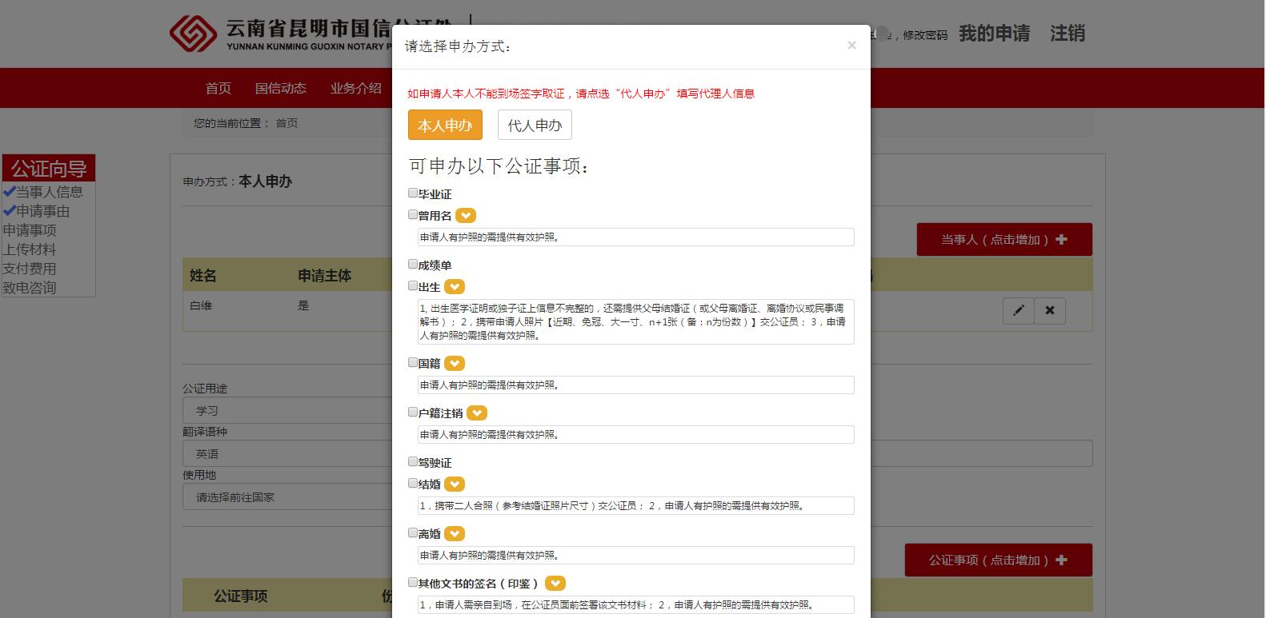Go to 业务介绍 in the navigation bar
Image resolution: width=1266 pixels, height=618 pixels.
tap(355, 88)
